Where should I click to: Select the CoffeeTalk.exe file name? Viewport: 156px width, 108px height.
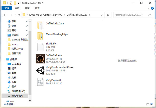coord(54,56)
